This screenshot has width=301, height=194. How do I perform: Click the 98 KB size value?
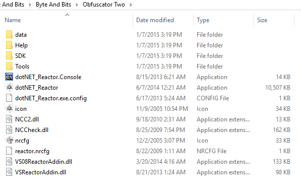pyautogui.click(x=283, y=172)
